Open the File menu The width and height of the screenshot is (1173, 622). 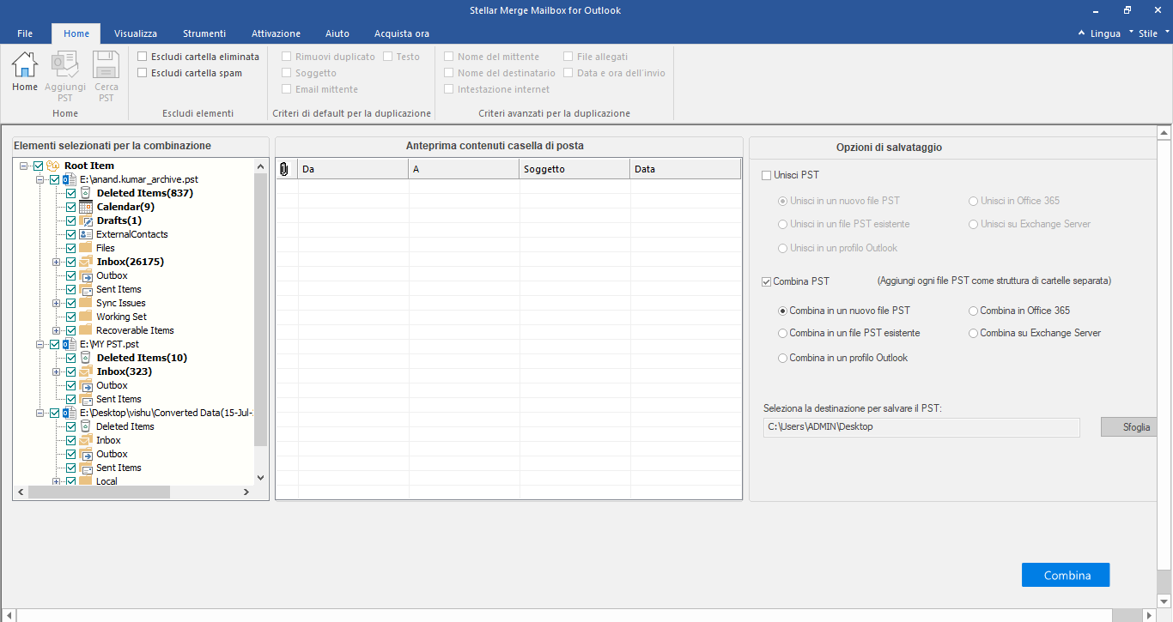click(25, 33)
